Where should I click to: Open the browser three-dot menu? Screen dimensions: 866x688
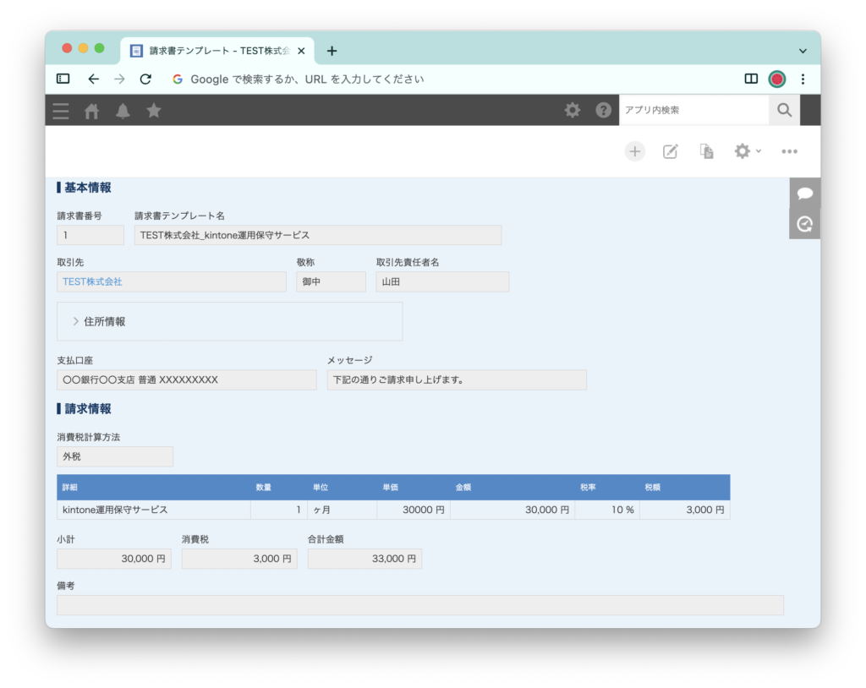click(x=803, y=79)
